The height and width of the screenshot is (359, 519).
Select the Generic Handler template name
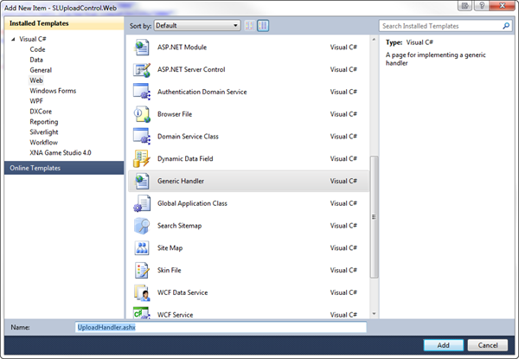click(181, 181)
